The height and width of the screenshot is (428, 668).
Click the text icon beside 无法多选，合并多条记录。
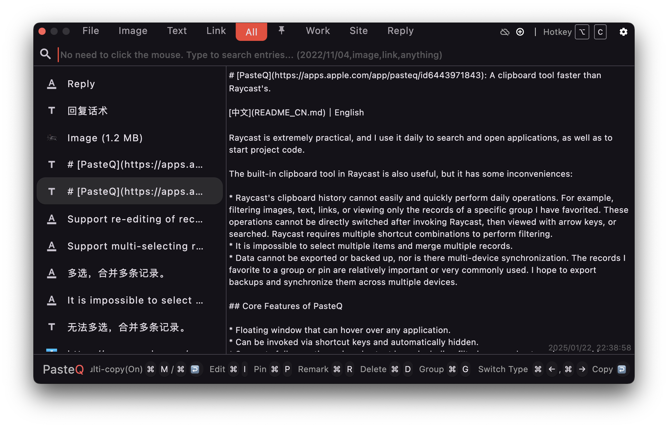[x=52, y=327]
